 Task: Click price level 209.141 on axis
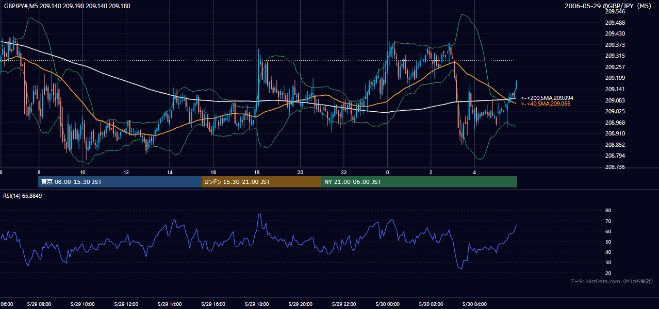pos(615,89)
